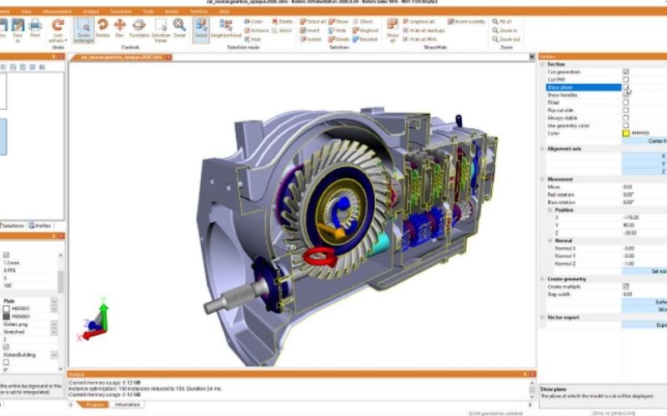This screenshot has width=667, height=416.
Task: Enable the Filled checkbox
Action: (x=626, y=102)
